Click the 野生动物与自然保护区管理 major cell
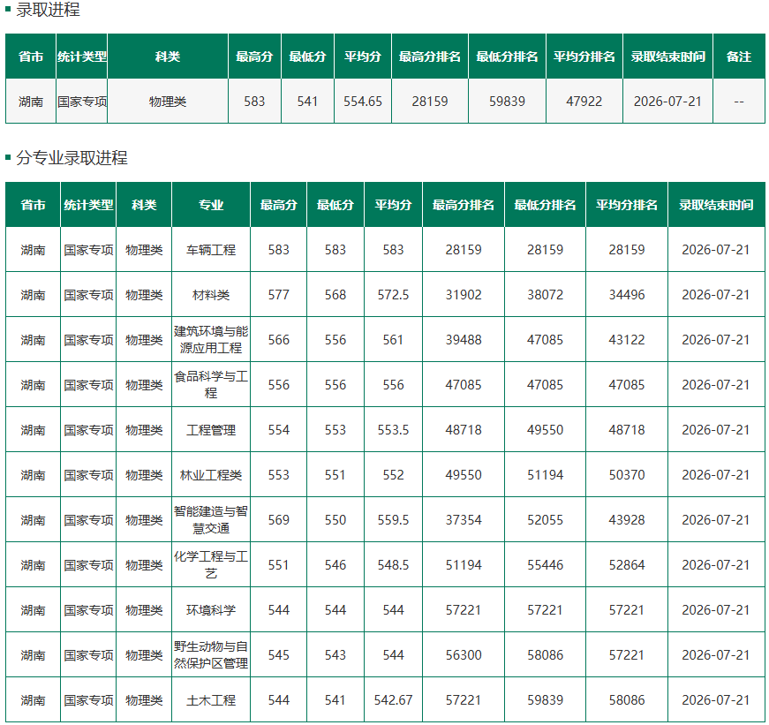This screenshot has width=769, height=725. click(x=211, y=655)
